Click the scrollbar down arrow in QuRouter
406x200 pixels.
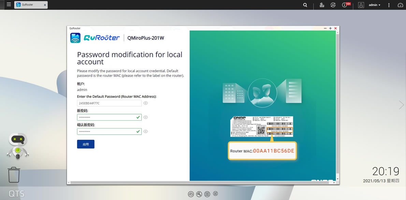[337, 179]
